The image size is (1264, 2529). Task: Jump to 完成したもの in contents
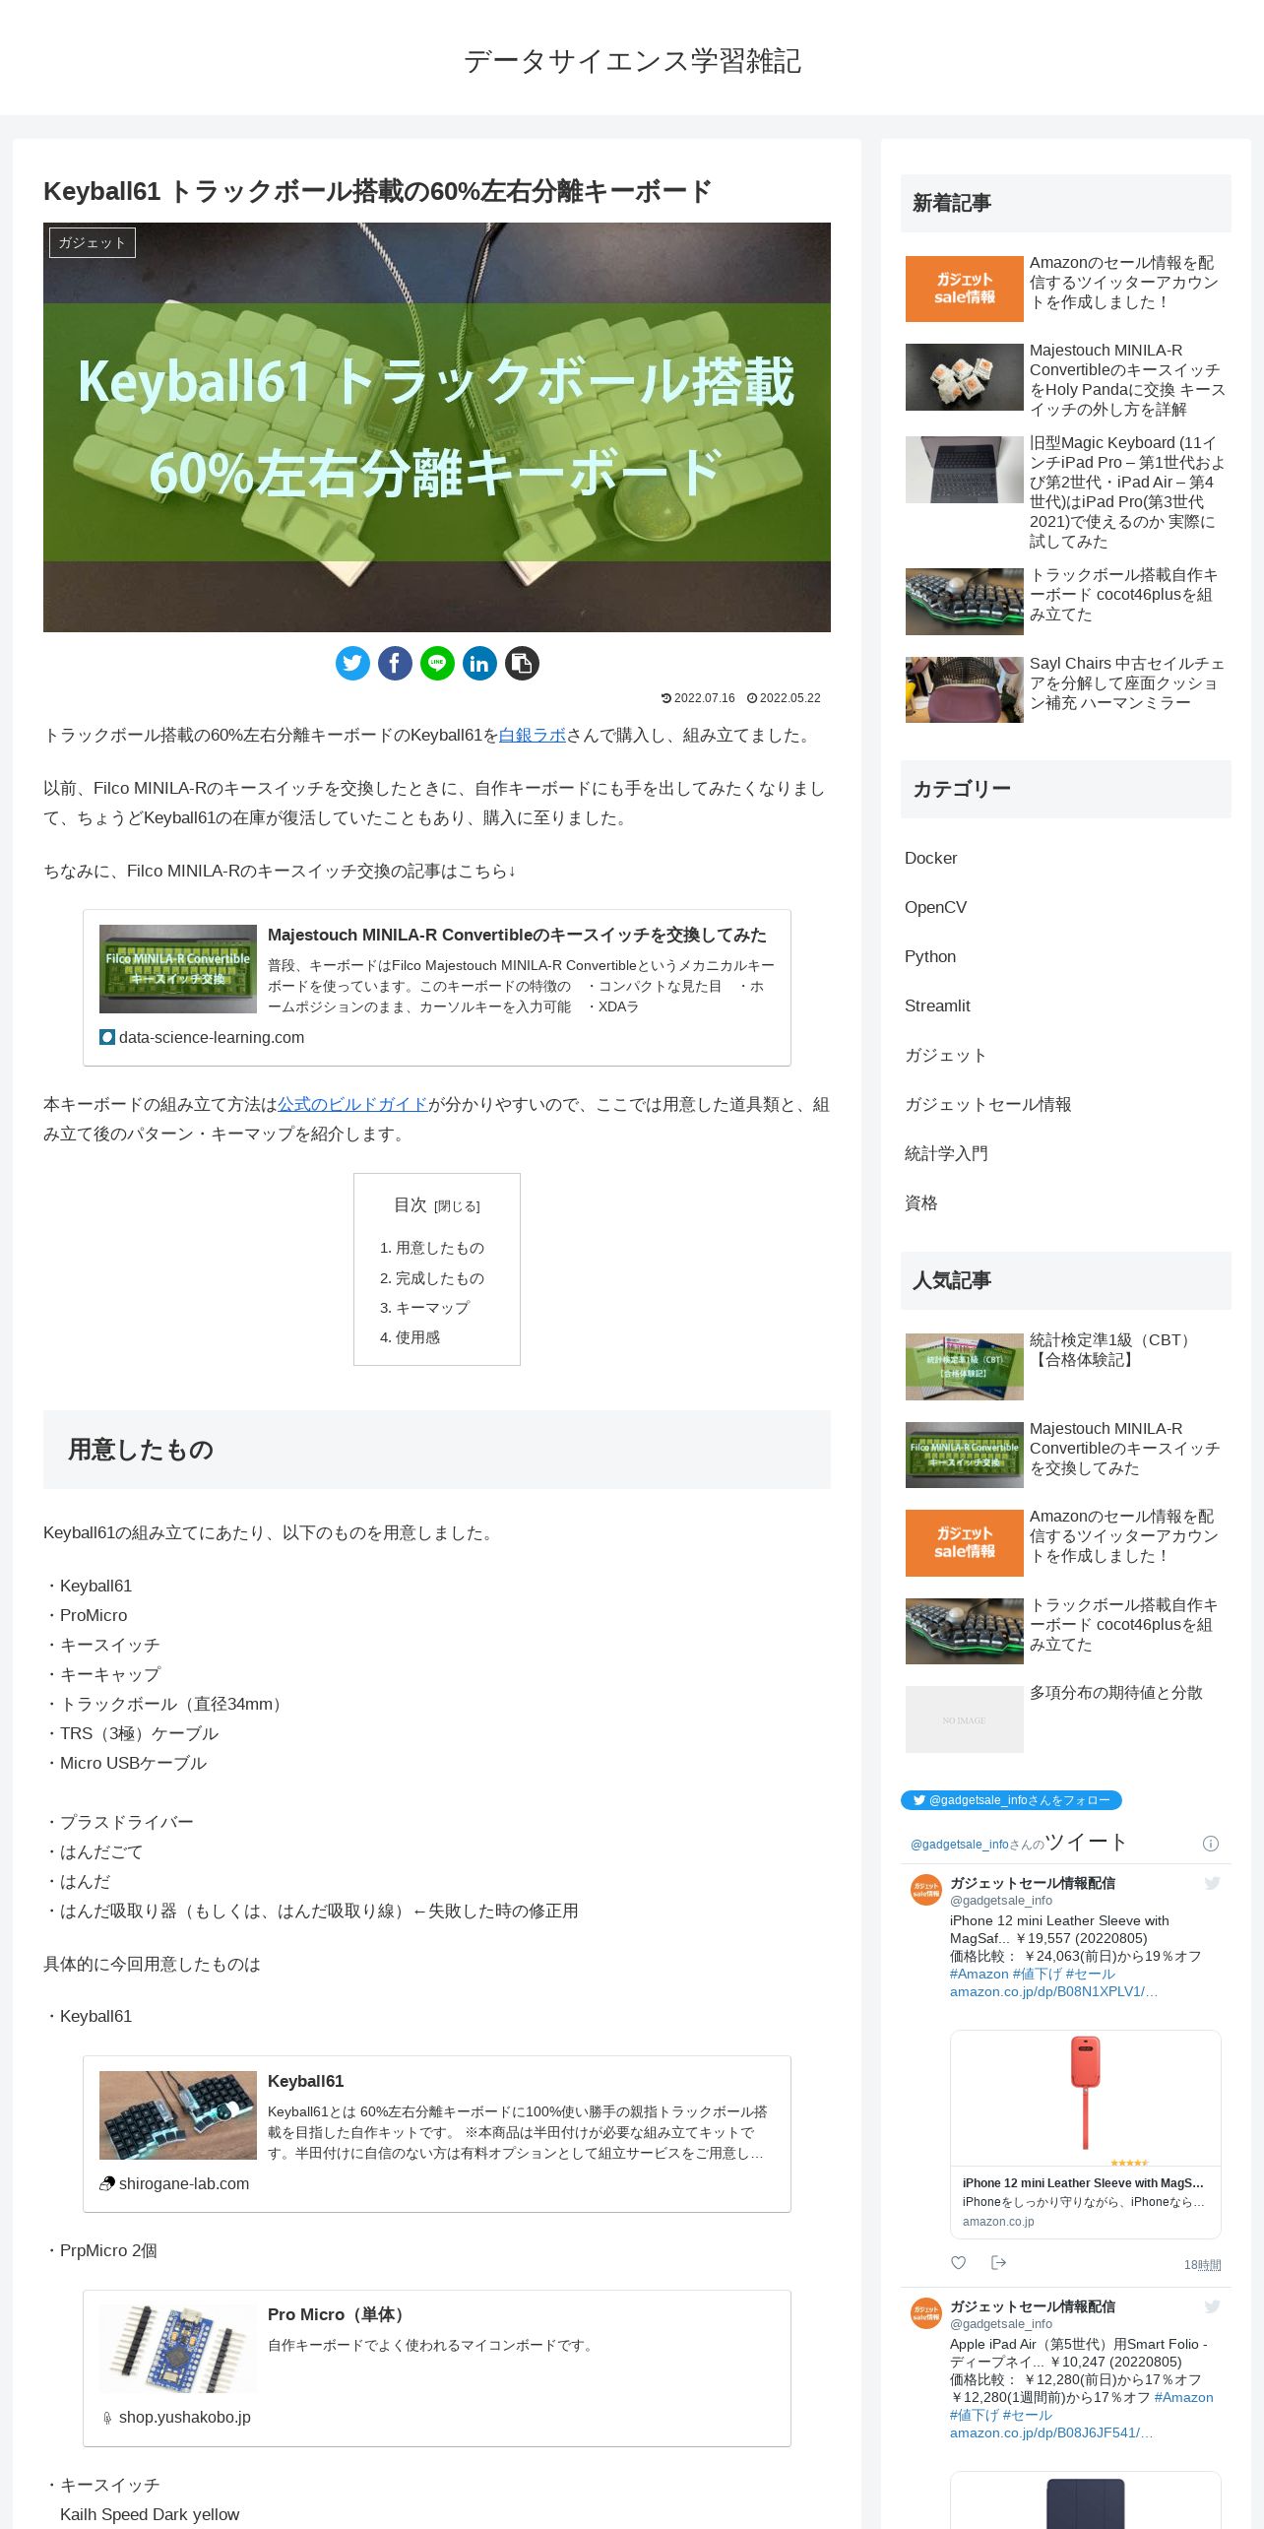coord(440,1278)
